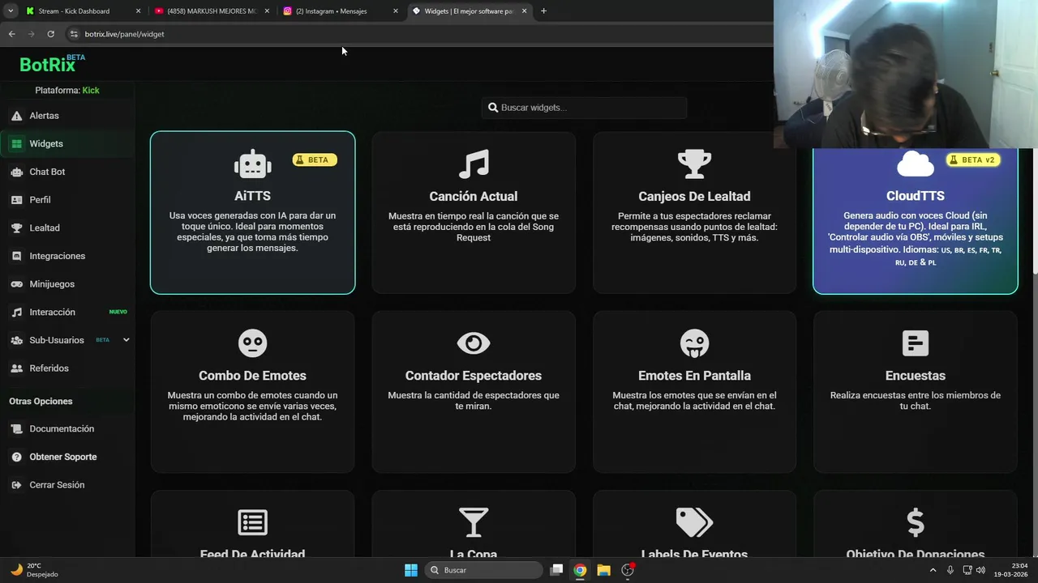Open the Minijuegos menu entry
The height and width of the screenshot is (583, 1038).
67,284
